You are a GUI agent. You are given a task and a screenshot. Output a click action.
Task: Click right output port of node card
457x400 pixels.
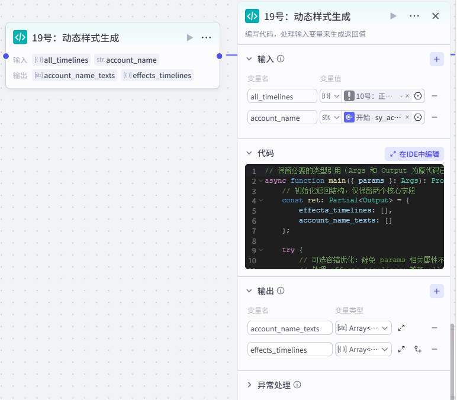tap(220, 56)
